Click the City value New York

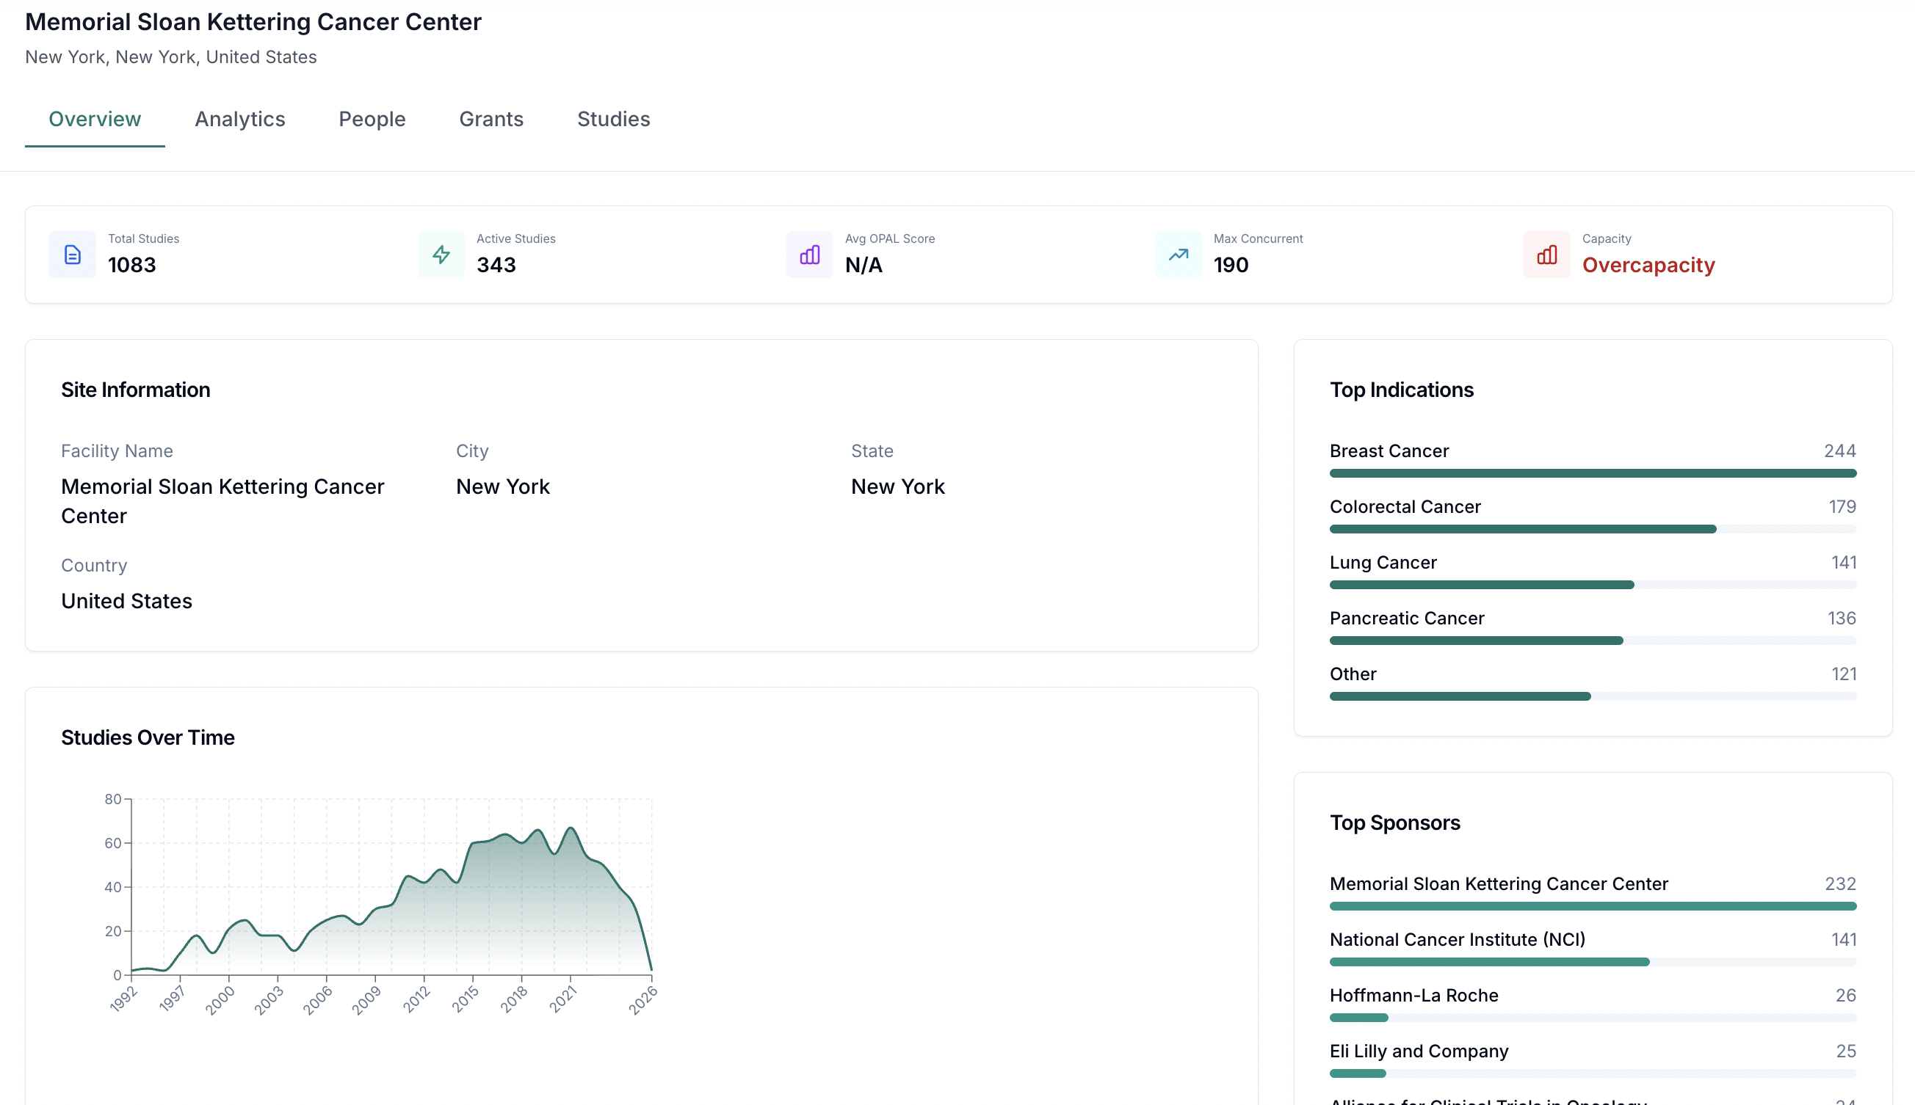click(503, 486)
